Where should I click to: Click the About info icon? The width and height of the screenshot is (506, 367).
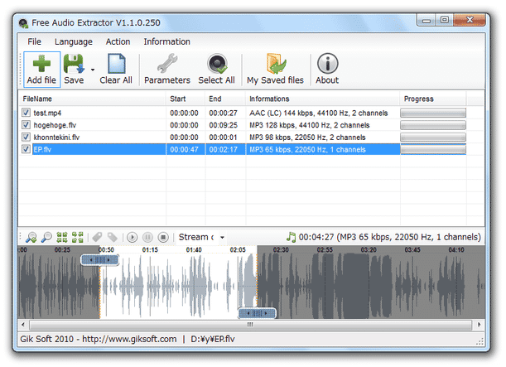pos(328,64)
